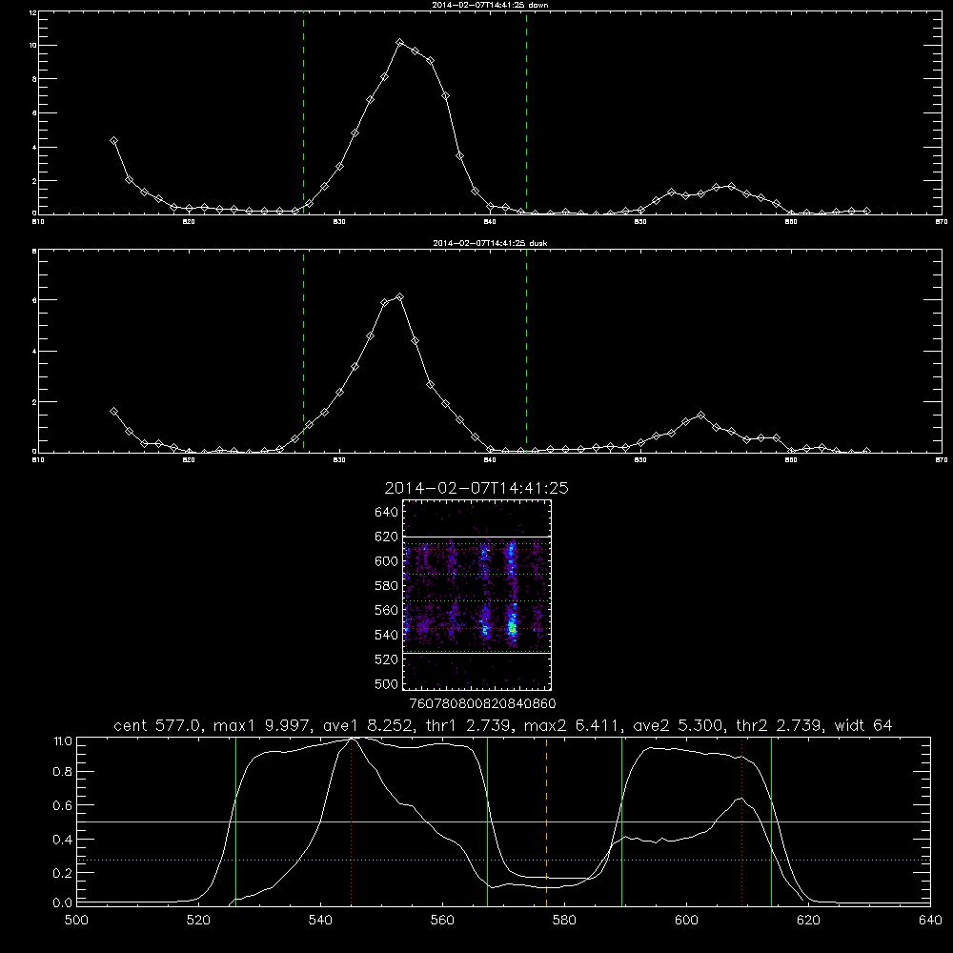
Task: Click the red dotted line near 609 in the bottom plot
Action: (741, 821)
